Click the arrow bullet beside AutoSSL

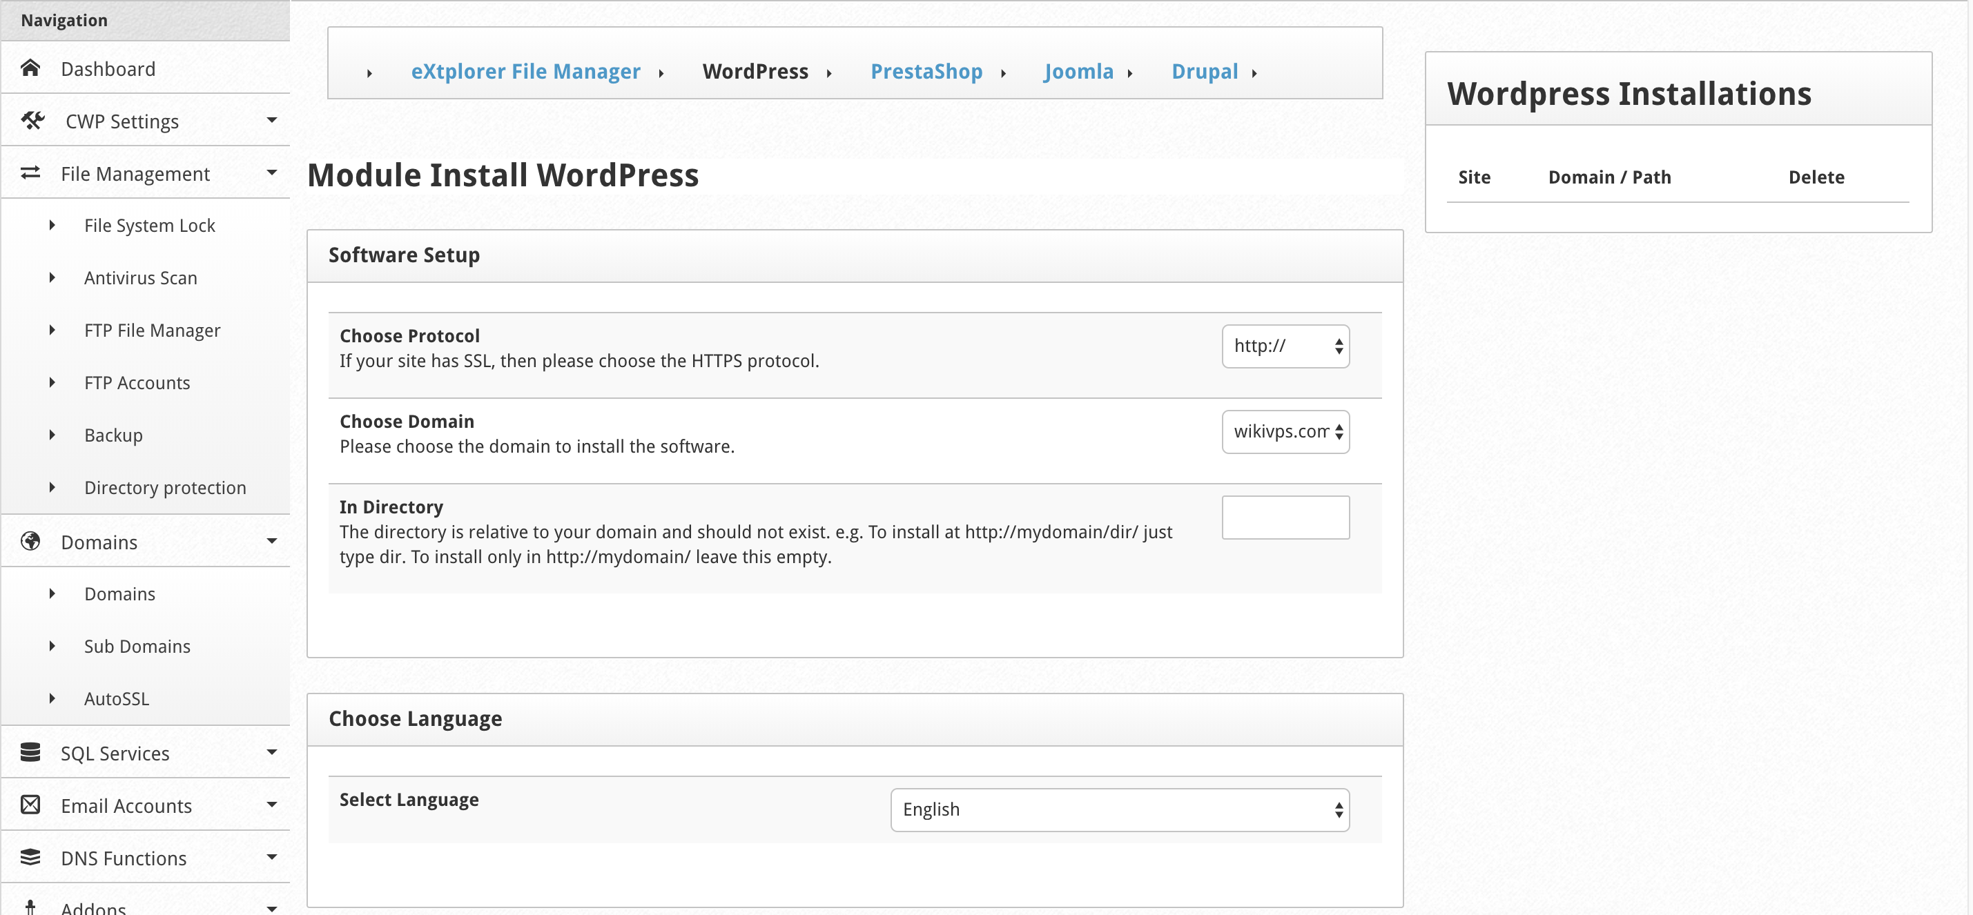52,698
